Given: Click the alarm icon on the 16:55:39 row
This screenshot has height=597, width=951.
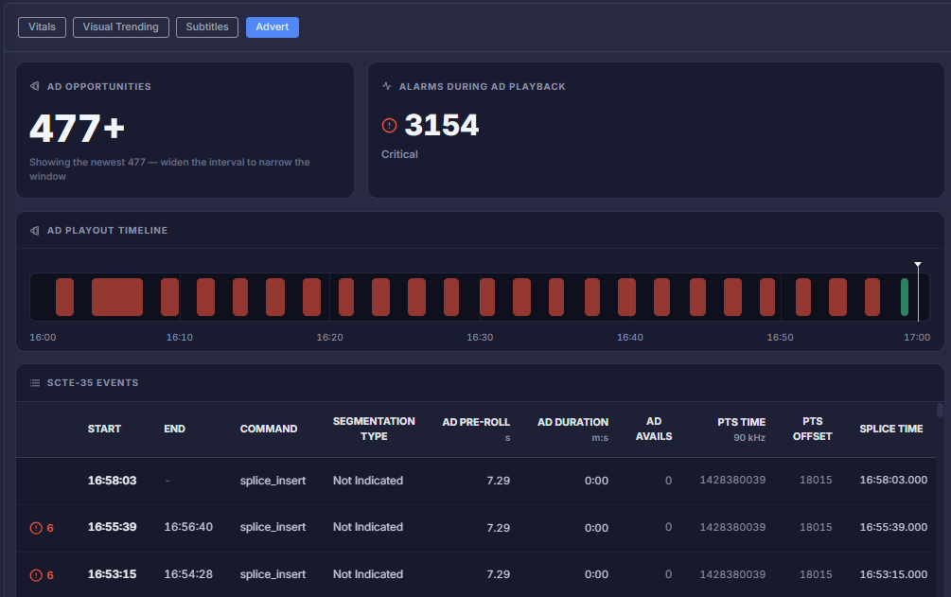Looking at the screenshot, I should point(36,528).
